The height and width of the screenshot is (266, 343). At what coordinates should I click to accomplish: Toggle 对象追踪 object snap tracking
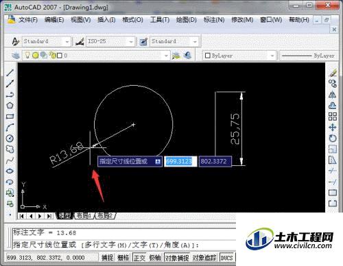click(x=204, y=258)
